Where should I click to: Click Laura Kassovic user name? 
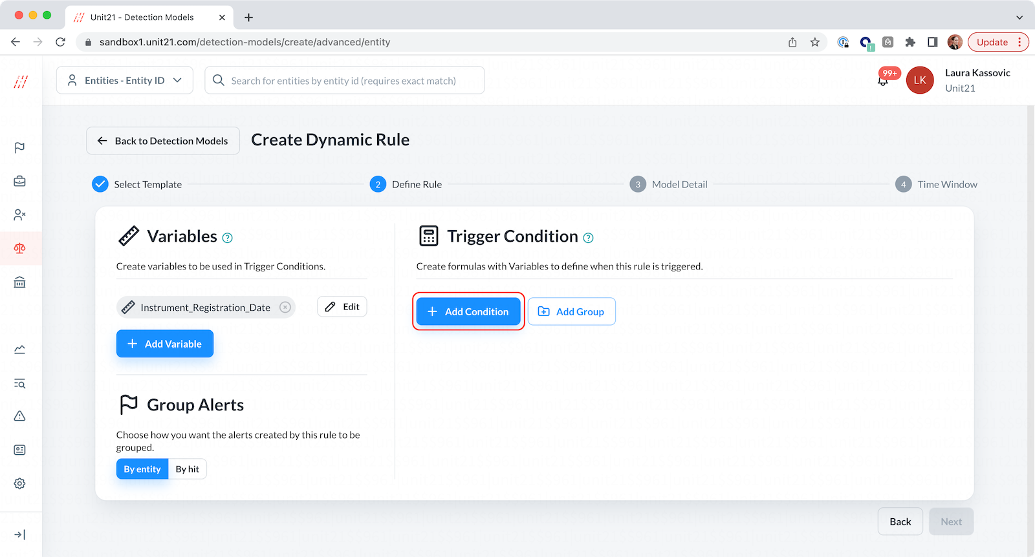pyautogui.click(x=977, y=73)
